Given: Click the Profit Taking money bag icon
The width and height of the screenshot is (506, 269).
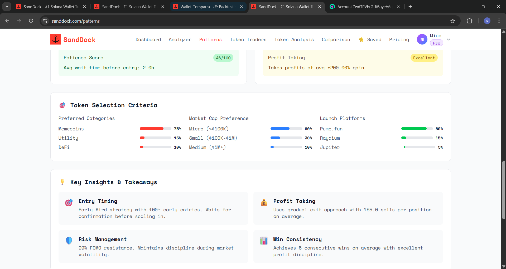Looking at the screenshot, I should [264, 202].
